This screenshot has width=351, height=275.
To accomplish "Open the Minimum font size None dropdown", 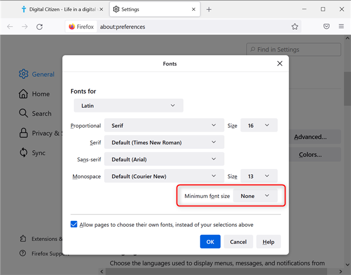I will click(256, 196).
